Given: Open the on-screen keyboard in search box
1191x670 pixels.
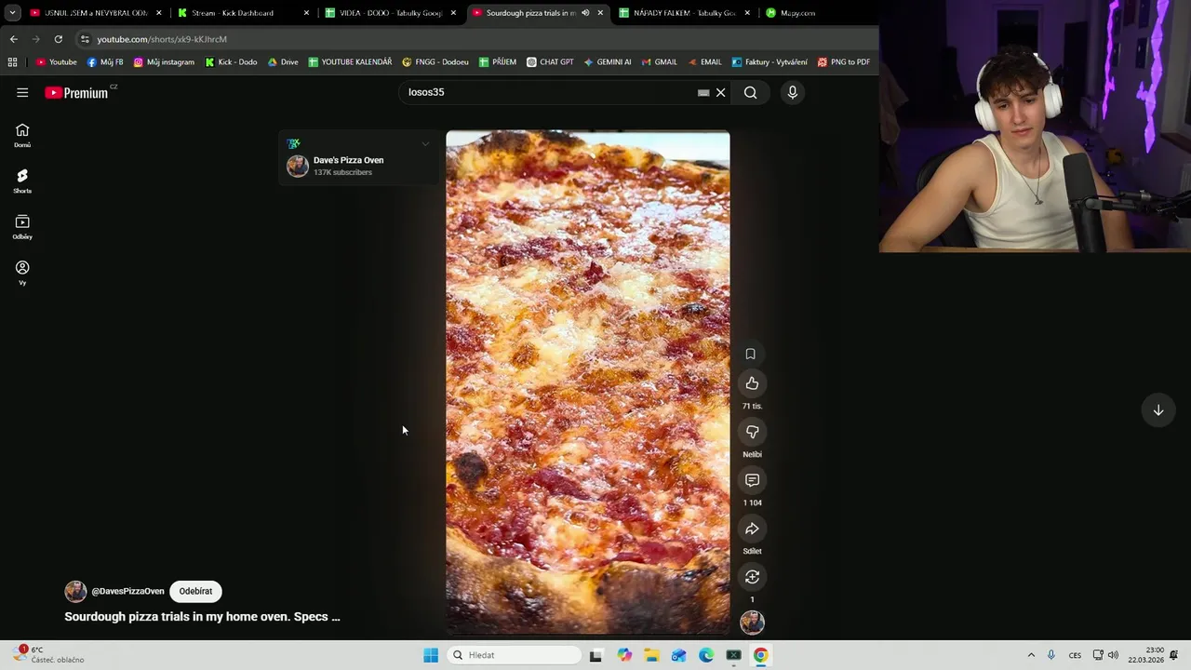Looking at the screenshot, I should pyautogui.click(x=703, y=92).
